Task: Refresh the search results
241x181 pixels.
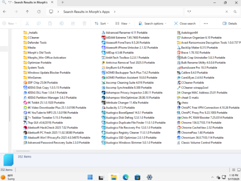Action: click(39, 12)
